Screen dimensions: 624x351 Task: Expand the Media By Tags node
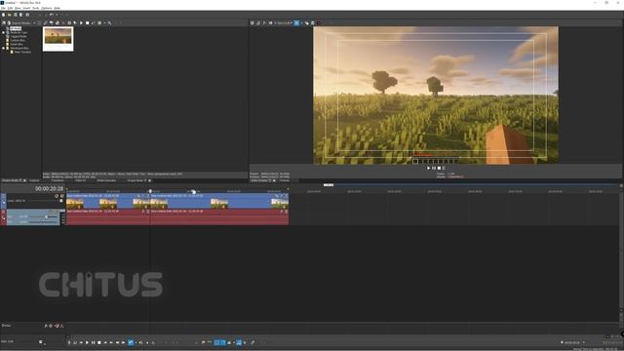tap(4, 32)
